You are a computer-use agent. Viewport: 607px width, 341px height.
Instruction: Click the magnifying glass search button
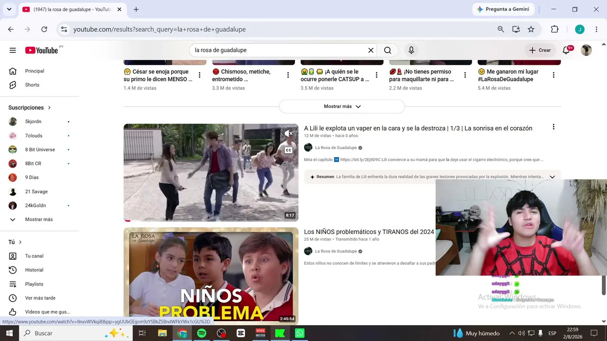tap(387, 50)
